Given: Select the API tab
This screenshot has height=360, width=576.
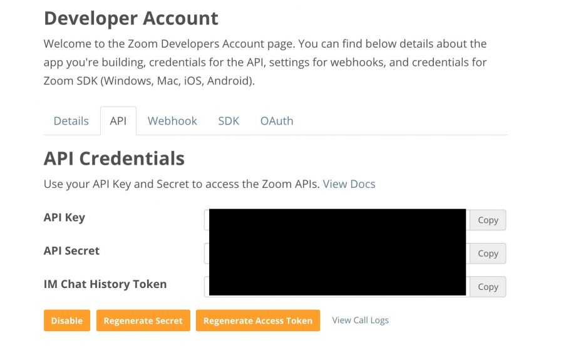Looking at the screenshot, I should click(118, 121).
